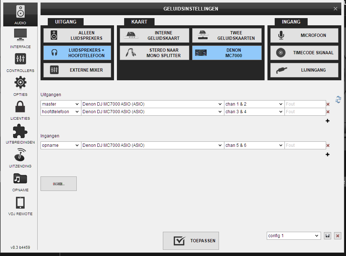This screenshot has width=346, height=256.
Task: Enable Lijningang input
Action: pos(304,70)
